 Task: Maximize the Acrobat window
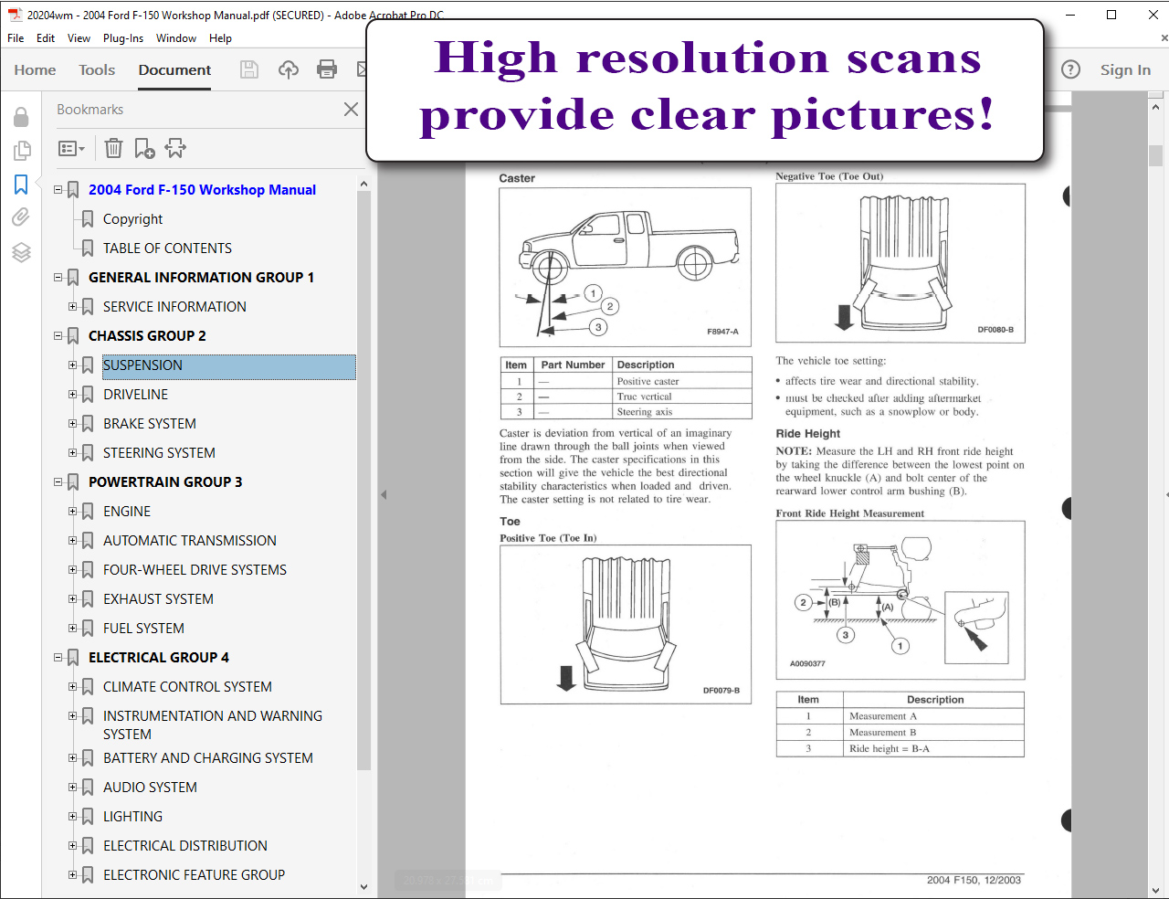click(x=1111, y=15)
